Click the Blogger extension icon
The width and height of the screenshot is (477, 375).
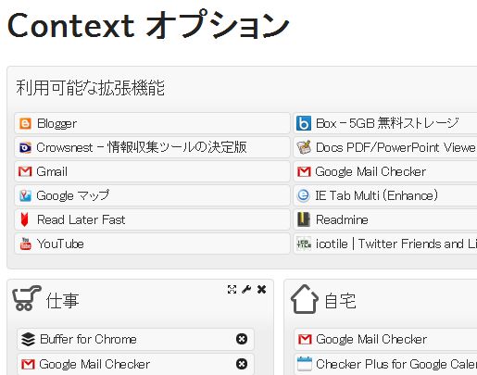(x=25, y=123)
